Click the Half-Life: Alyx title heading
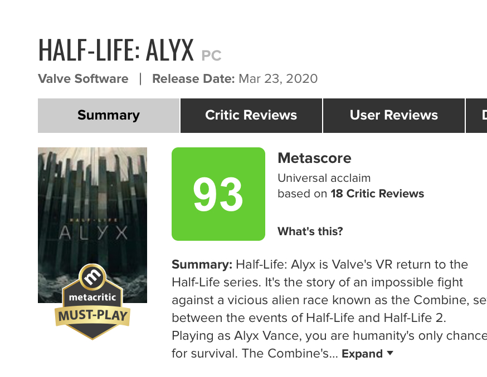Image resolution: width=487 pixels, height=377 pixels. pos(116,50)
